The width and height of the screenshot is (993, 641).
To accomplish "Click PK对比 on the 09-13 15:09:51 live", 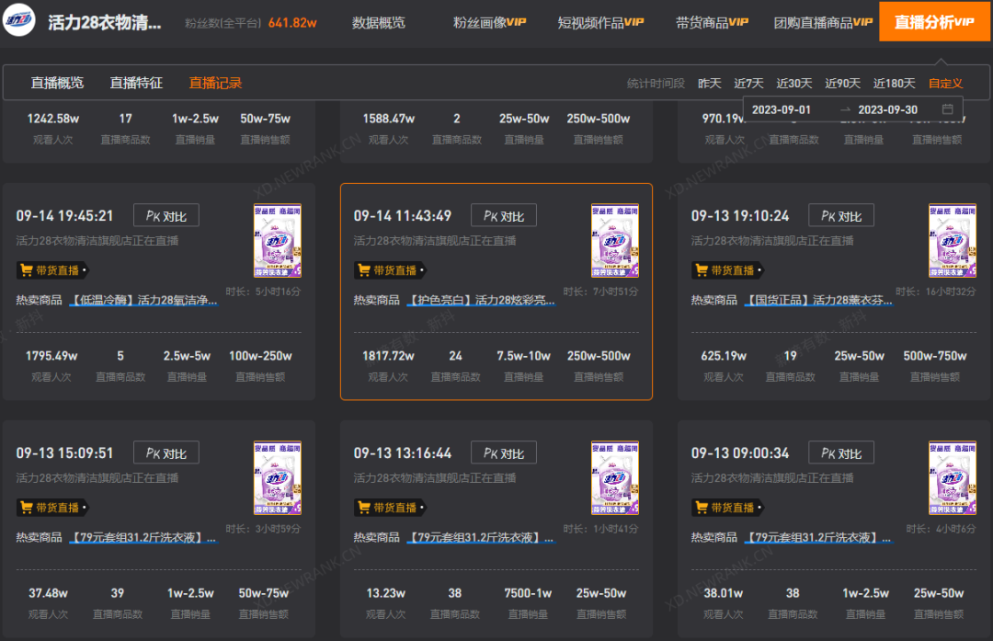I will 165,452.
